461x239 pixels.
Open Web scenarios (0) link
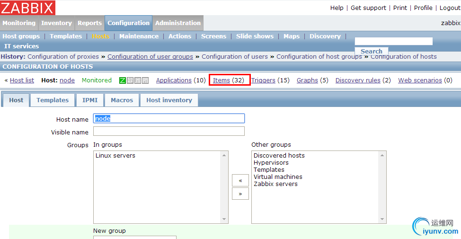[420, 80]
